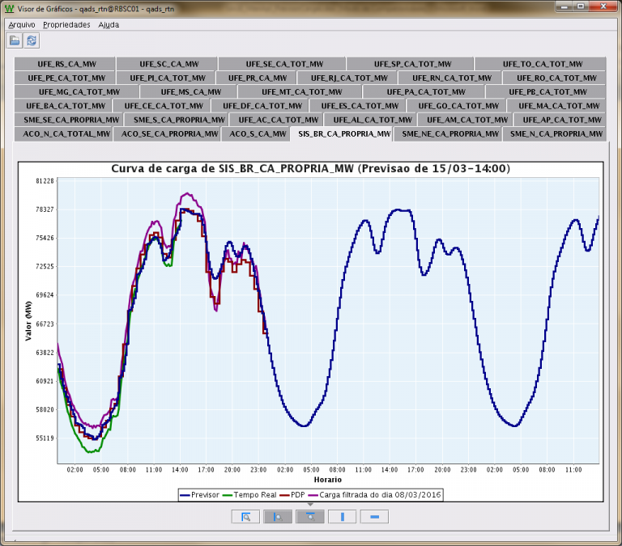Viewport: 622px width, 546px height.
Task: Click the Tempo Real legend entry
Action: tap(253, 493)
